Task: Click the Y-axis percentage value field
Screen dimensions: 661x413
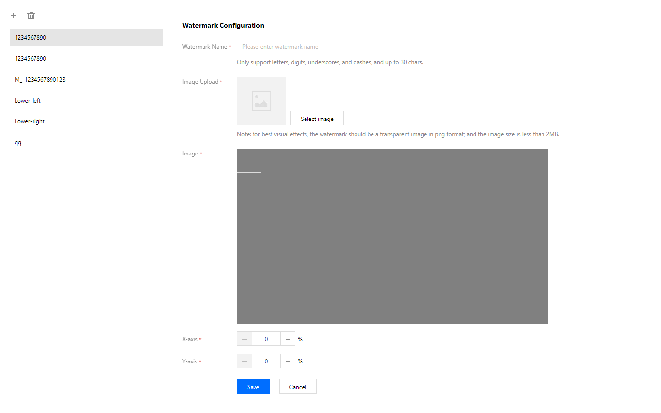Action: pos(266,361)
